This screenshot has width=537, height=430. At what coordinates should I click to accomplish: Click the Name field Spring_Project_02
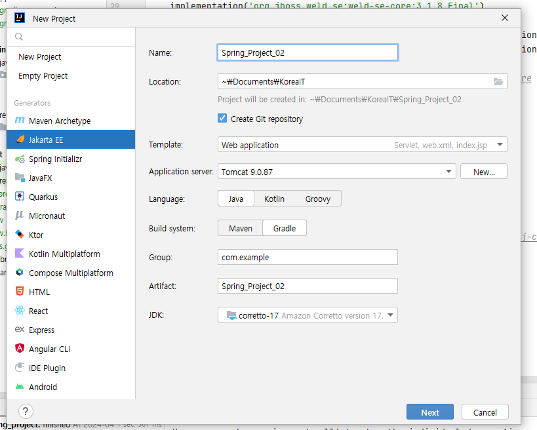308,52
